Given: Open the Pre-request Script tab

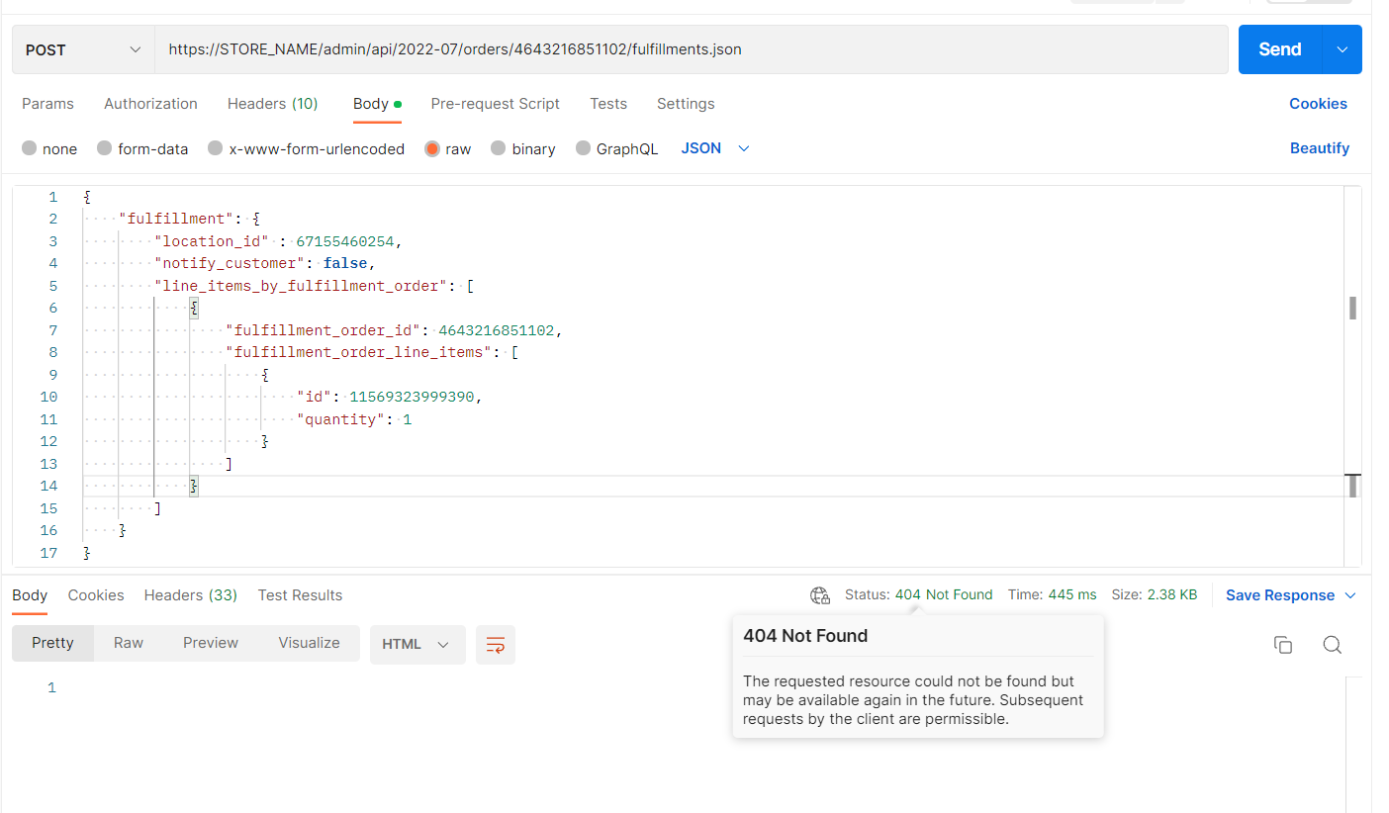Looking at the screenshot, I should tap(495, 104).
